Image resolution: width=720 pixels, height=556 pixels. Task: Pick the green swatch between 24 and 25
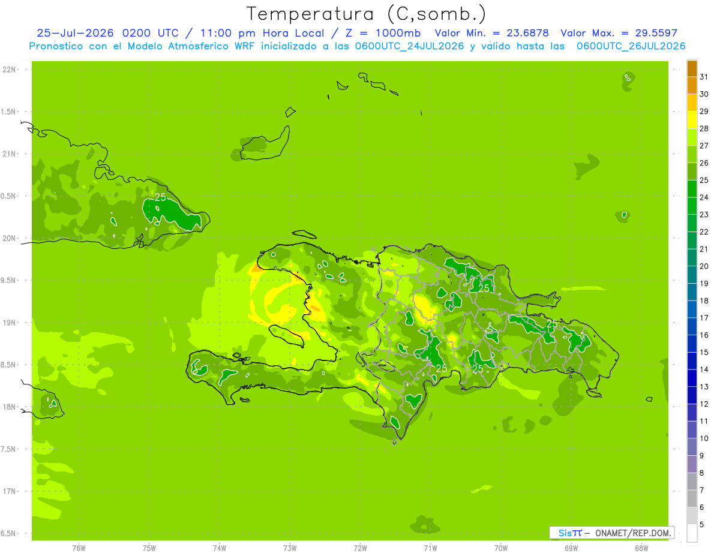[692, 189]
